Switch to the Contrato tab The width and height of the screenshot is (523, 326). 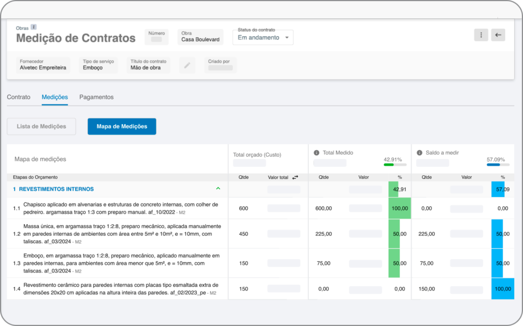click(18, 97)
